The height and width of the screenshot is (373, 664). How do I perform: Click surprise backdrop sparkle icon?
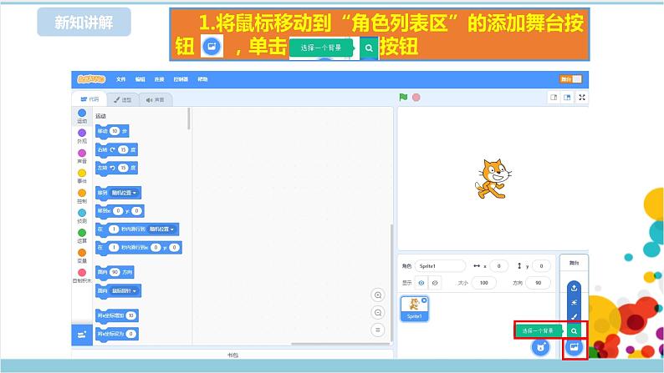click(574, 302)
